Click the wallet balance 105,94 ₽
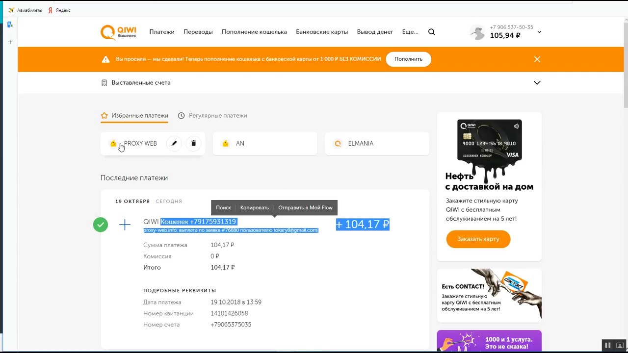 (x=505, y=36)
